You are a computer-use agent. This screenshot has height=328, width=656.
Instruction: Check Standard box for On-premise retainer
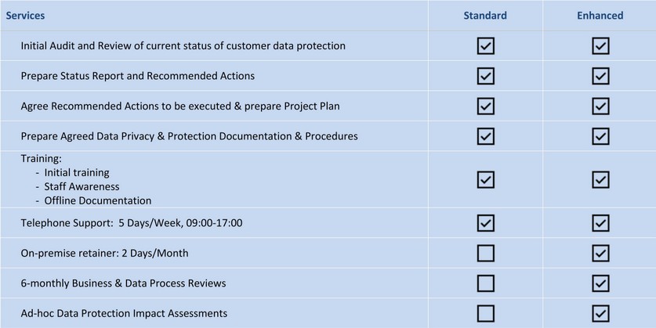click(x=485, y=253)
